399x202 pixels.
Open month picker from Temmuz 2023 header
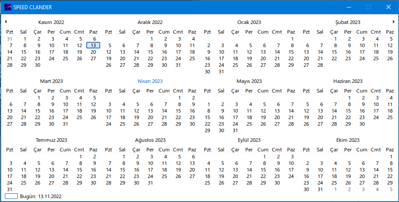pos(51,140)
